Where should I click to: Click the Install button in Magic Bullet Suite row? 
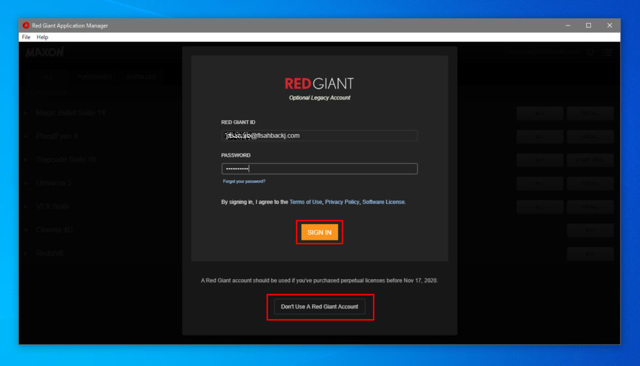coord(590,113)
